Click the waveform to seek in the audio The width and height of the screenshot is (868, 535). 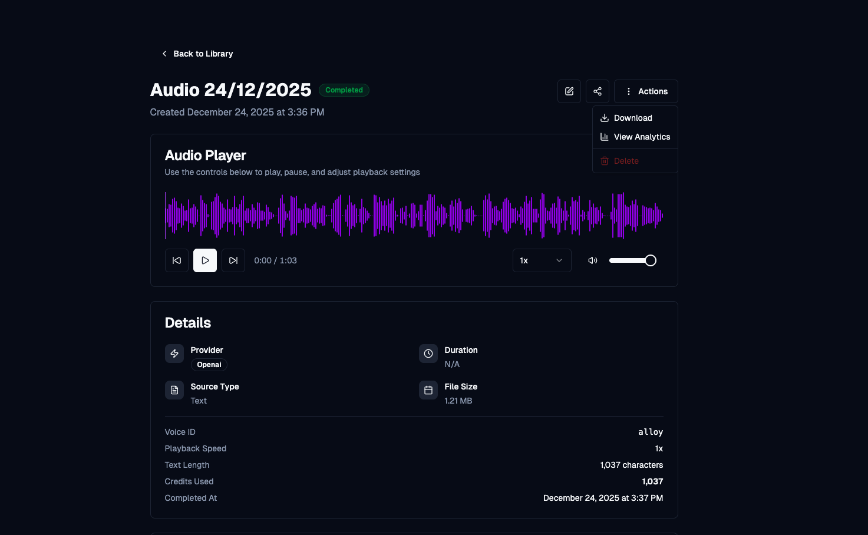414,215
